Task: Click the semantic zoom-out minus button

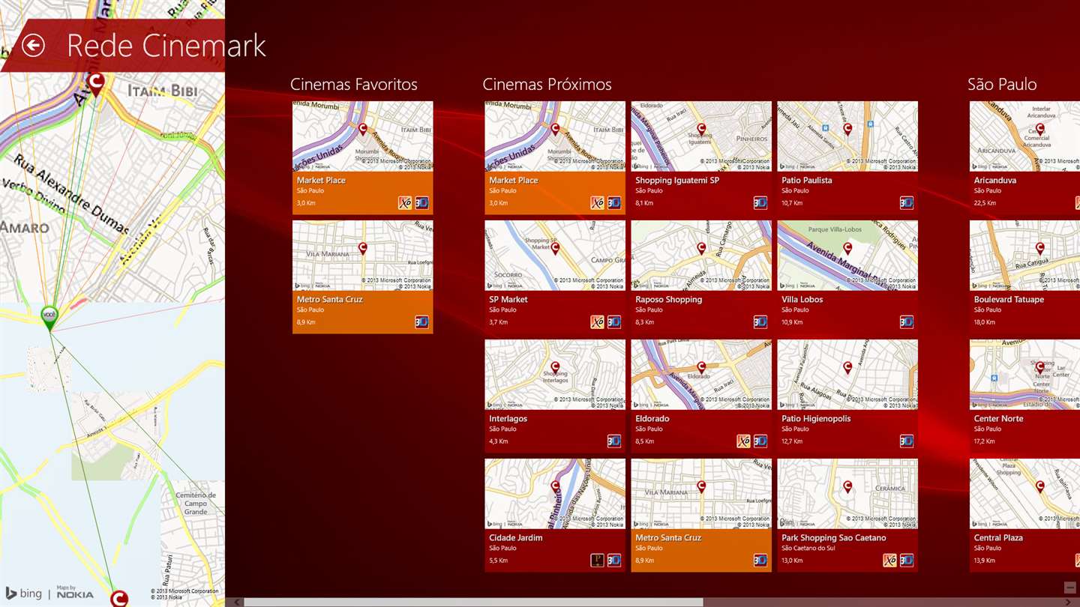Action: pos(1071,588)
